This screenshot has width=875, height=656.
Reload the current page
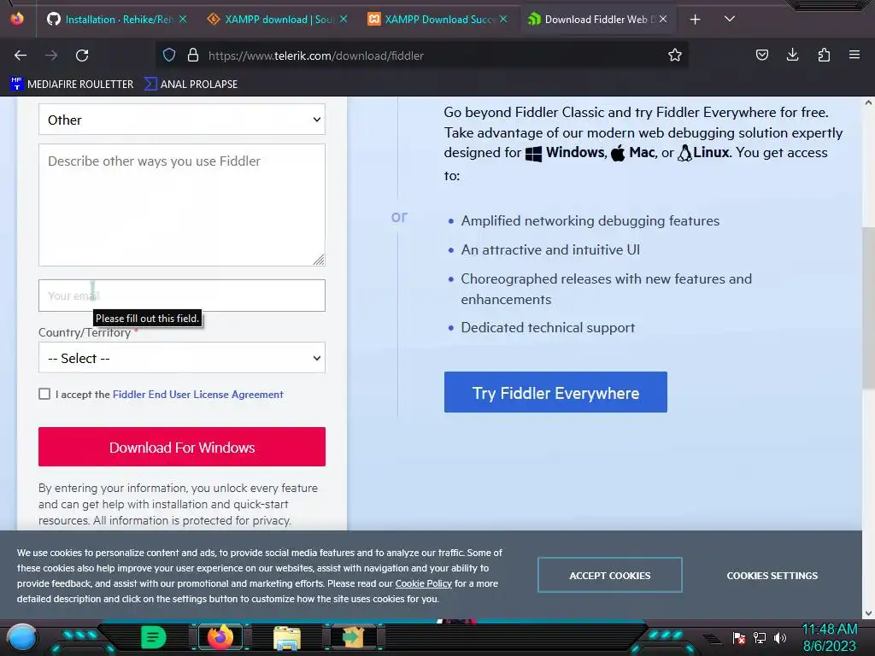[82, 56]
